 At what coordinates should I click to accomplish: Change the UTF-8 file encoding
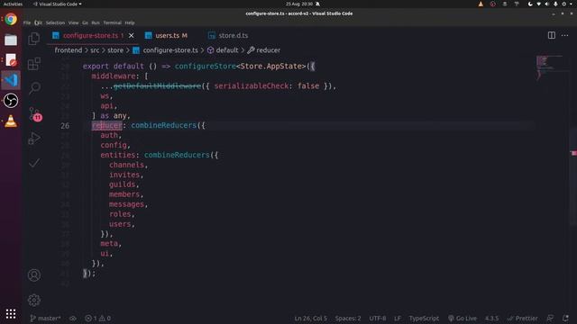[x=378, y=319]
